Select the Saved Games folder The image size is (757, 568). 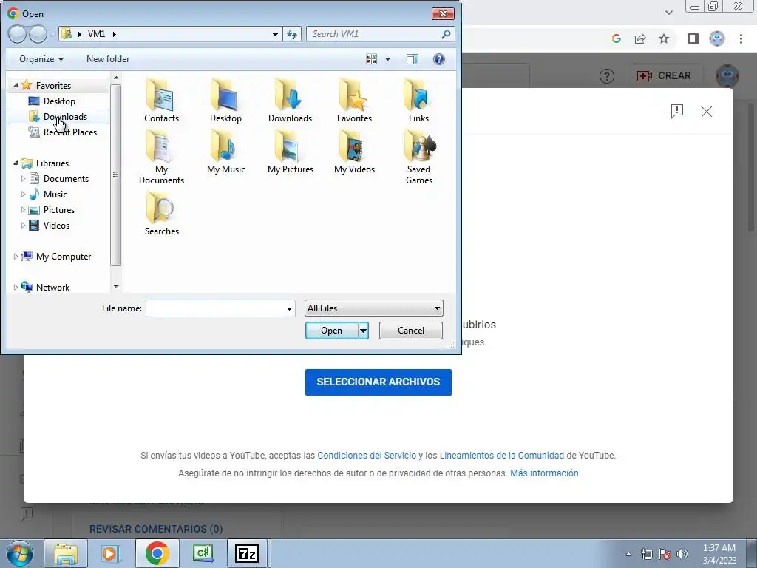pos(418,158)
